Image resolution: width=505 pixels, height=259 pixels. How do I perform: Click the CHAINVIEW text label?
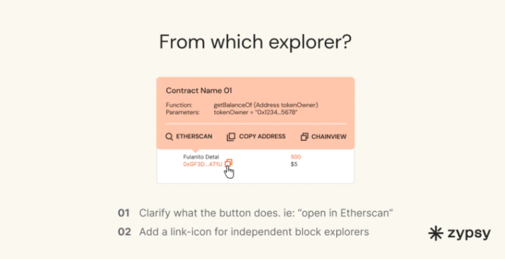pos(329,136)
